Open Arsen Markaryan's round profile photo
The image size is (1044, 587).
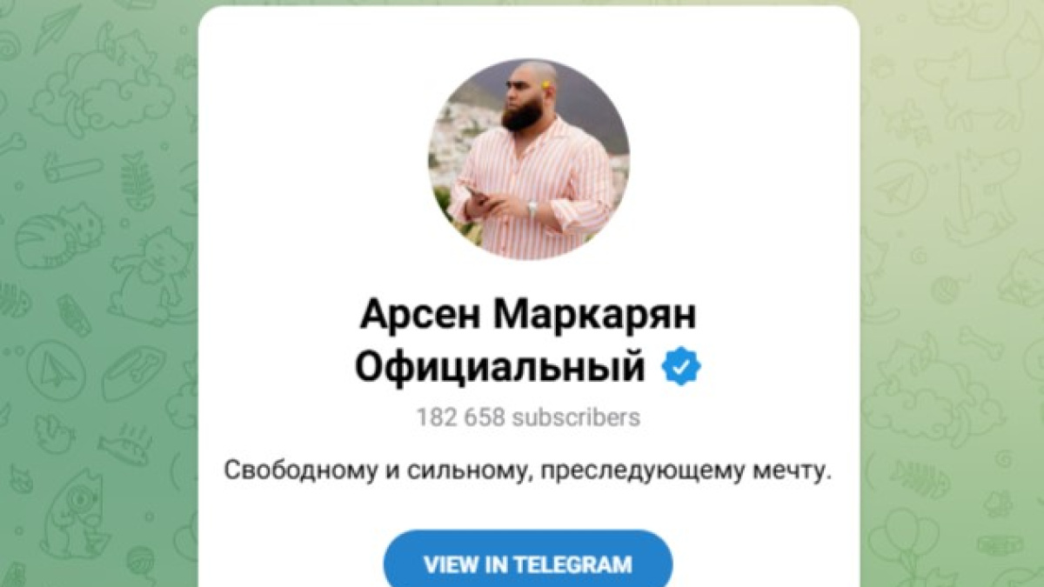(528, 159)
